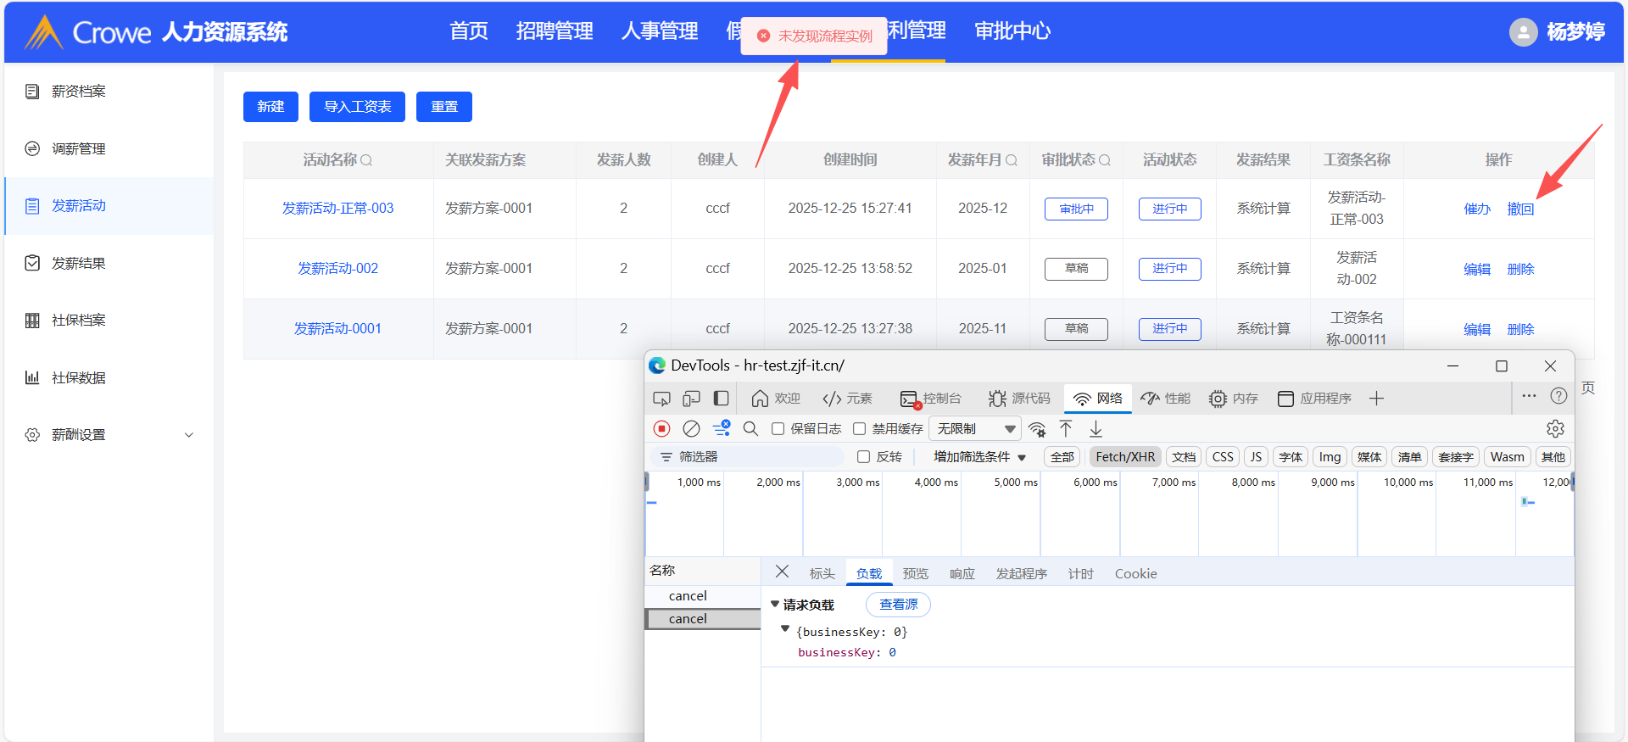The height and width of the screenshot is (742, 1628).
Task: Open the network search magnifier
Action: [750, 429]
